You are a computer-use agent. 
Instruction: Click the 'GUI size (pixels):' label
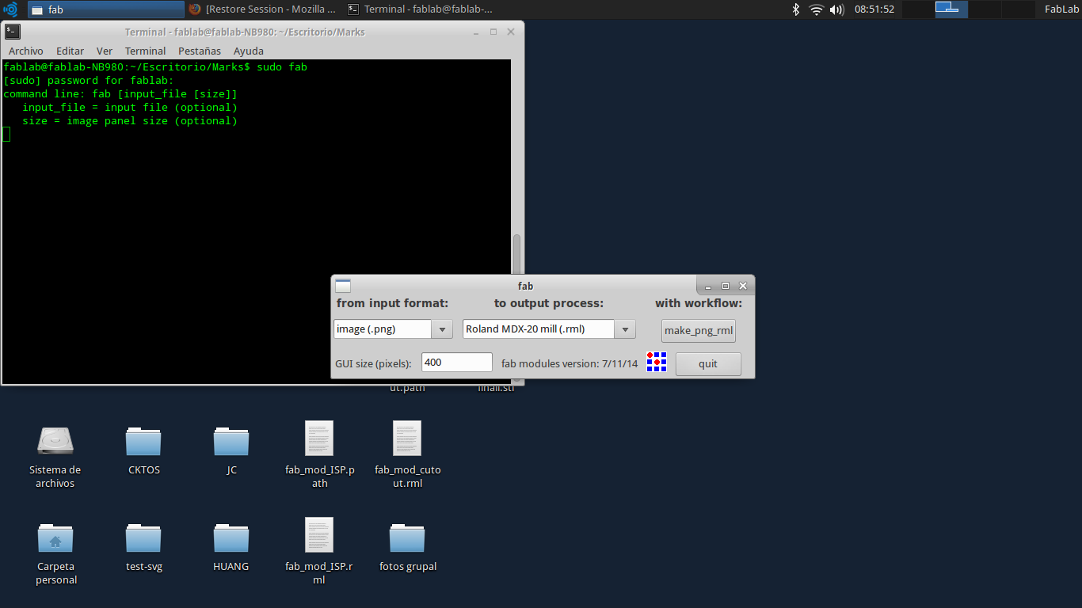click(x=373, y=364)
